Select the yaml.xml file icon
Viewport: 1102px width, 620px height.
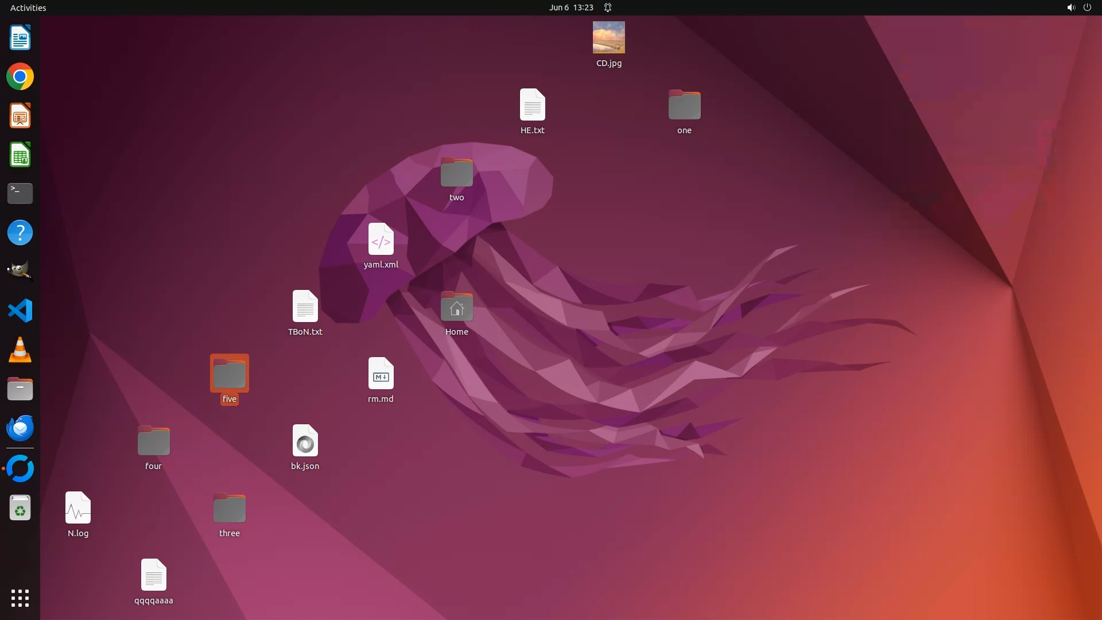point(381,239)
